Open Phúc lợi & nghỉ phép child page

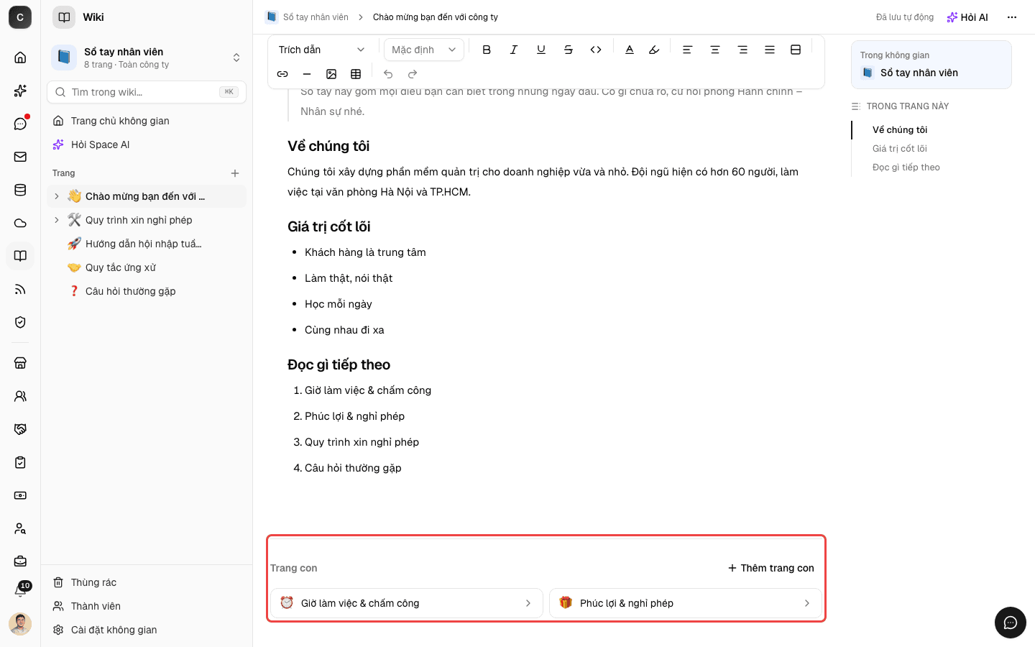click(x=686, y=603)
